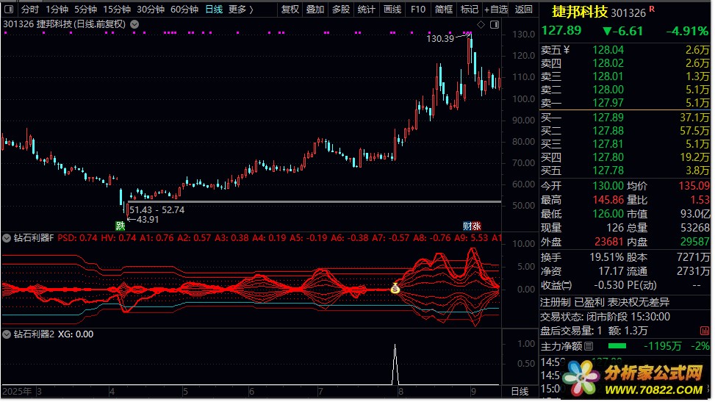Click the red R badge beside stock code
The width and height of the screenshot is (715, 402).
coord(652,9)
